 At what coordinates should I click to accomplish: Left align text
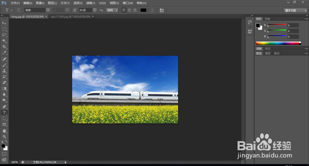pos(124,10)
